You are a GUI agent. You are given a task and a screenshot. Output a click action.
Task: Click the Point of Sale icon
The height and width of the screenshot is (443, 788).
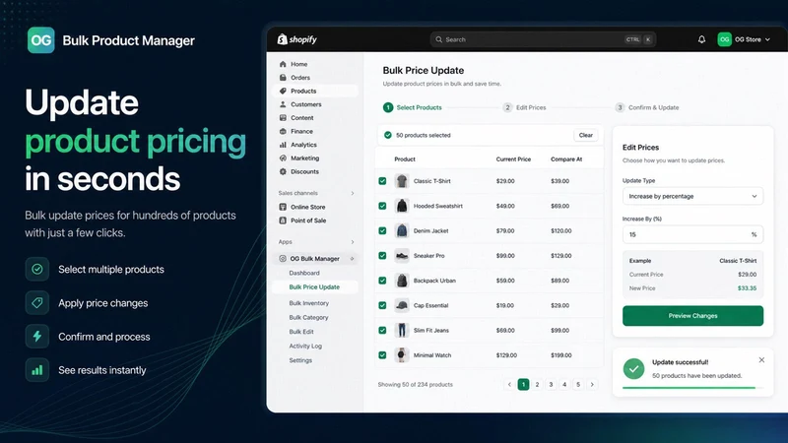pos(283,220)
